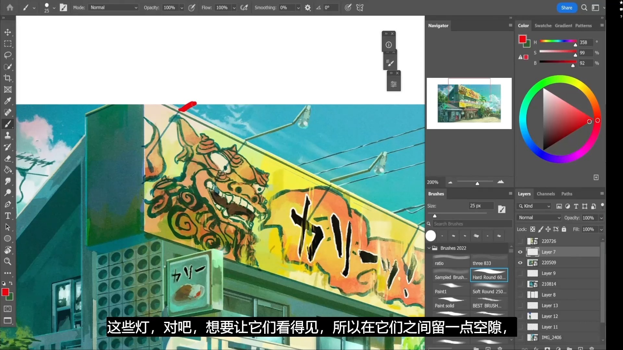The height and width of the screenshot is (350, 623).
Task: Click the Navigator image thumbnail
Action: [469, 103]
